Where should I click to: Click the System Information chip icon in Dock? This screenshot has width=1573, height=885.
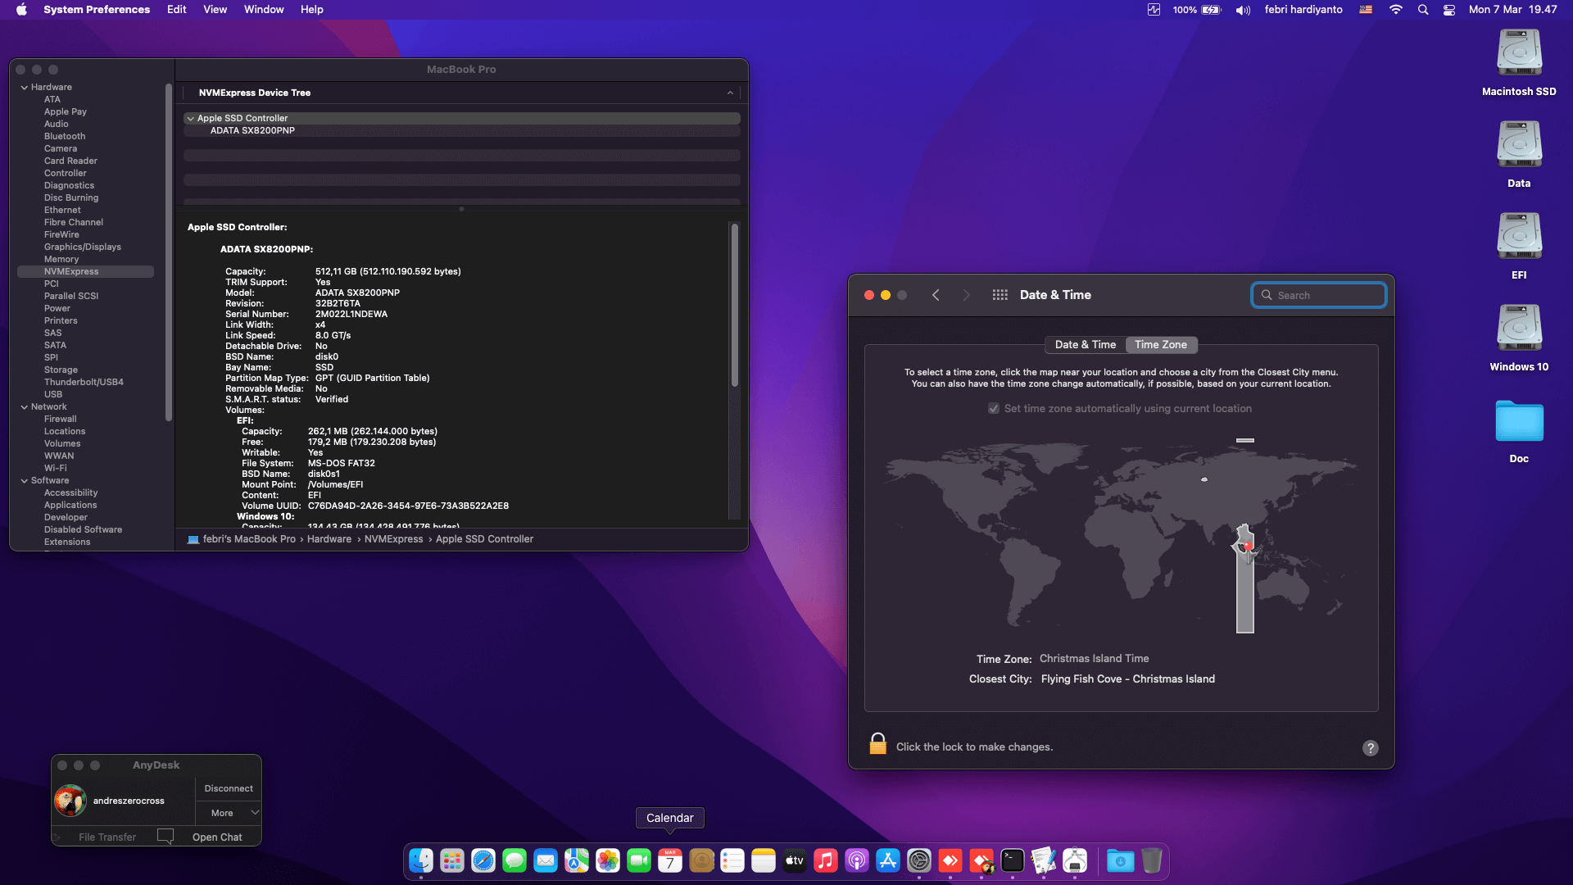tap(1075, 860)
